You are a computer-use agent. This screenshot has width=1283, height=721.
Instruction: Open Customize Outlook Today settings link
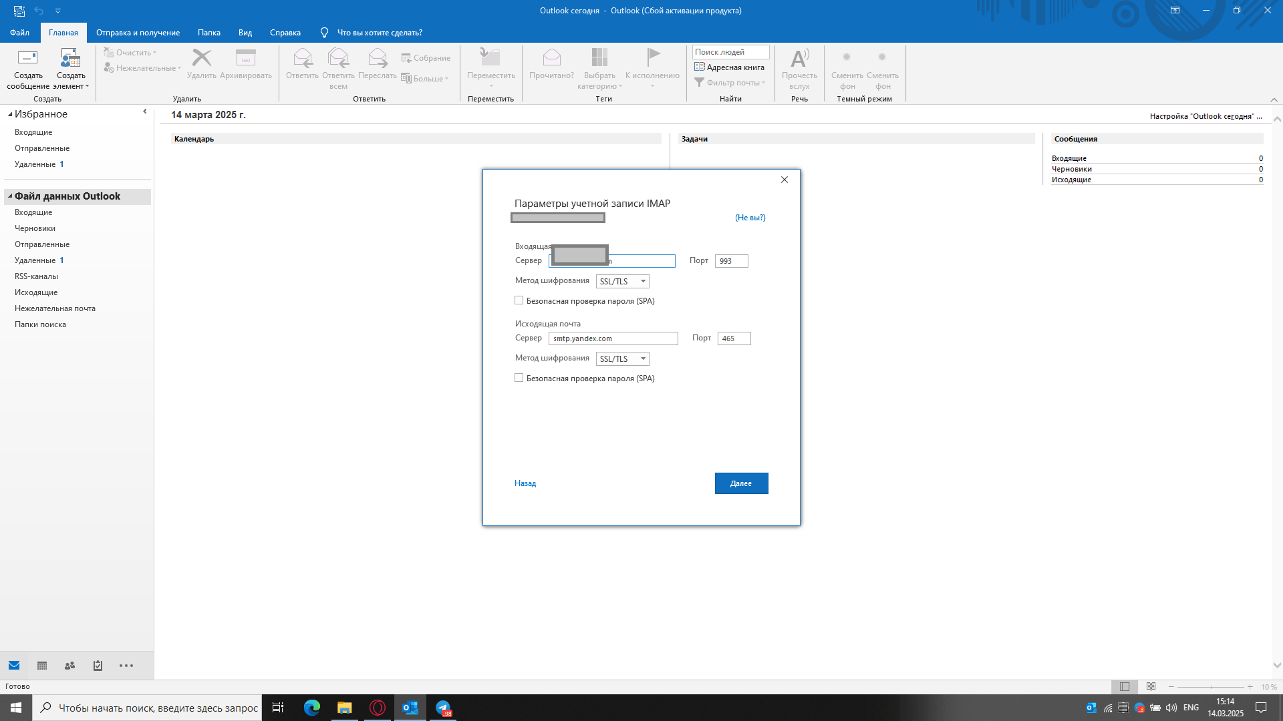(x=1205, y=116)
